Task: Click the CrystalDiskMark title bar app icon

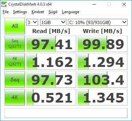Action: pos(4,4)
